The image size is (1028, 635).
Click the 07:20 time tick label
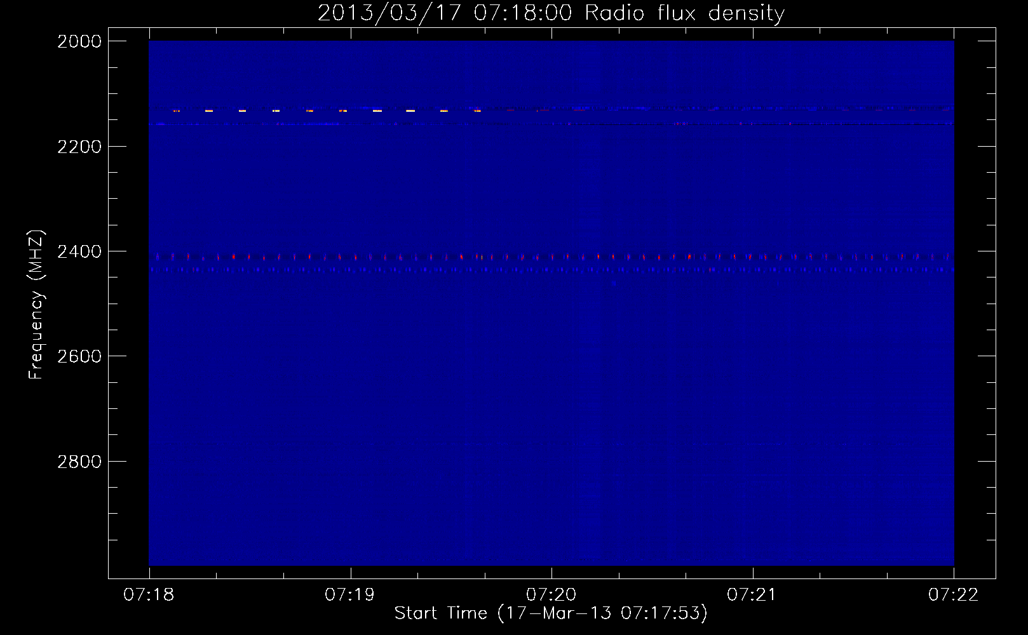tap(551, 594)
